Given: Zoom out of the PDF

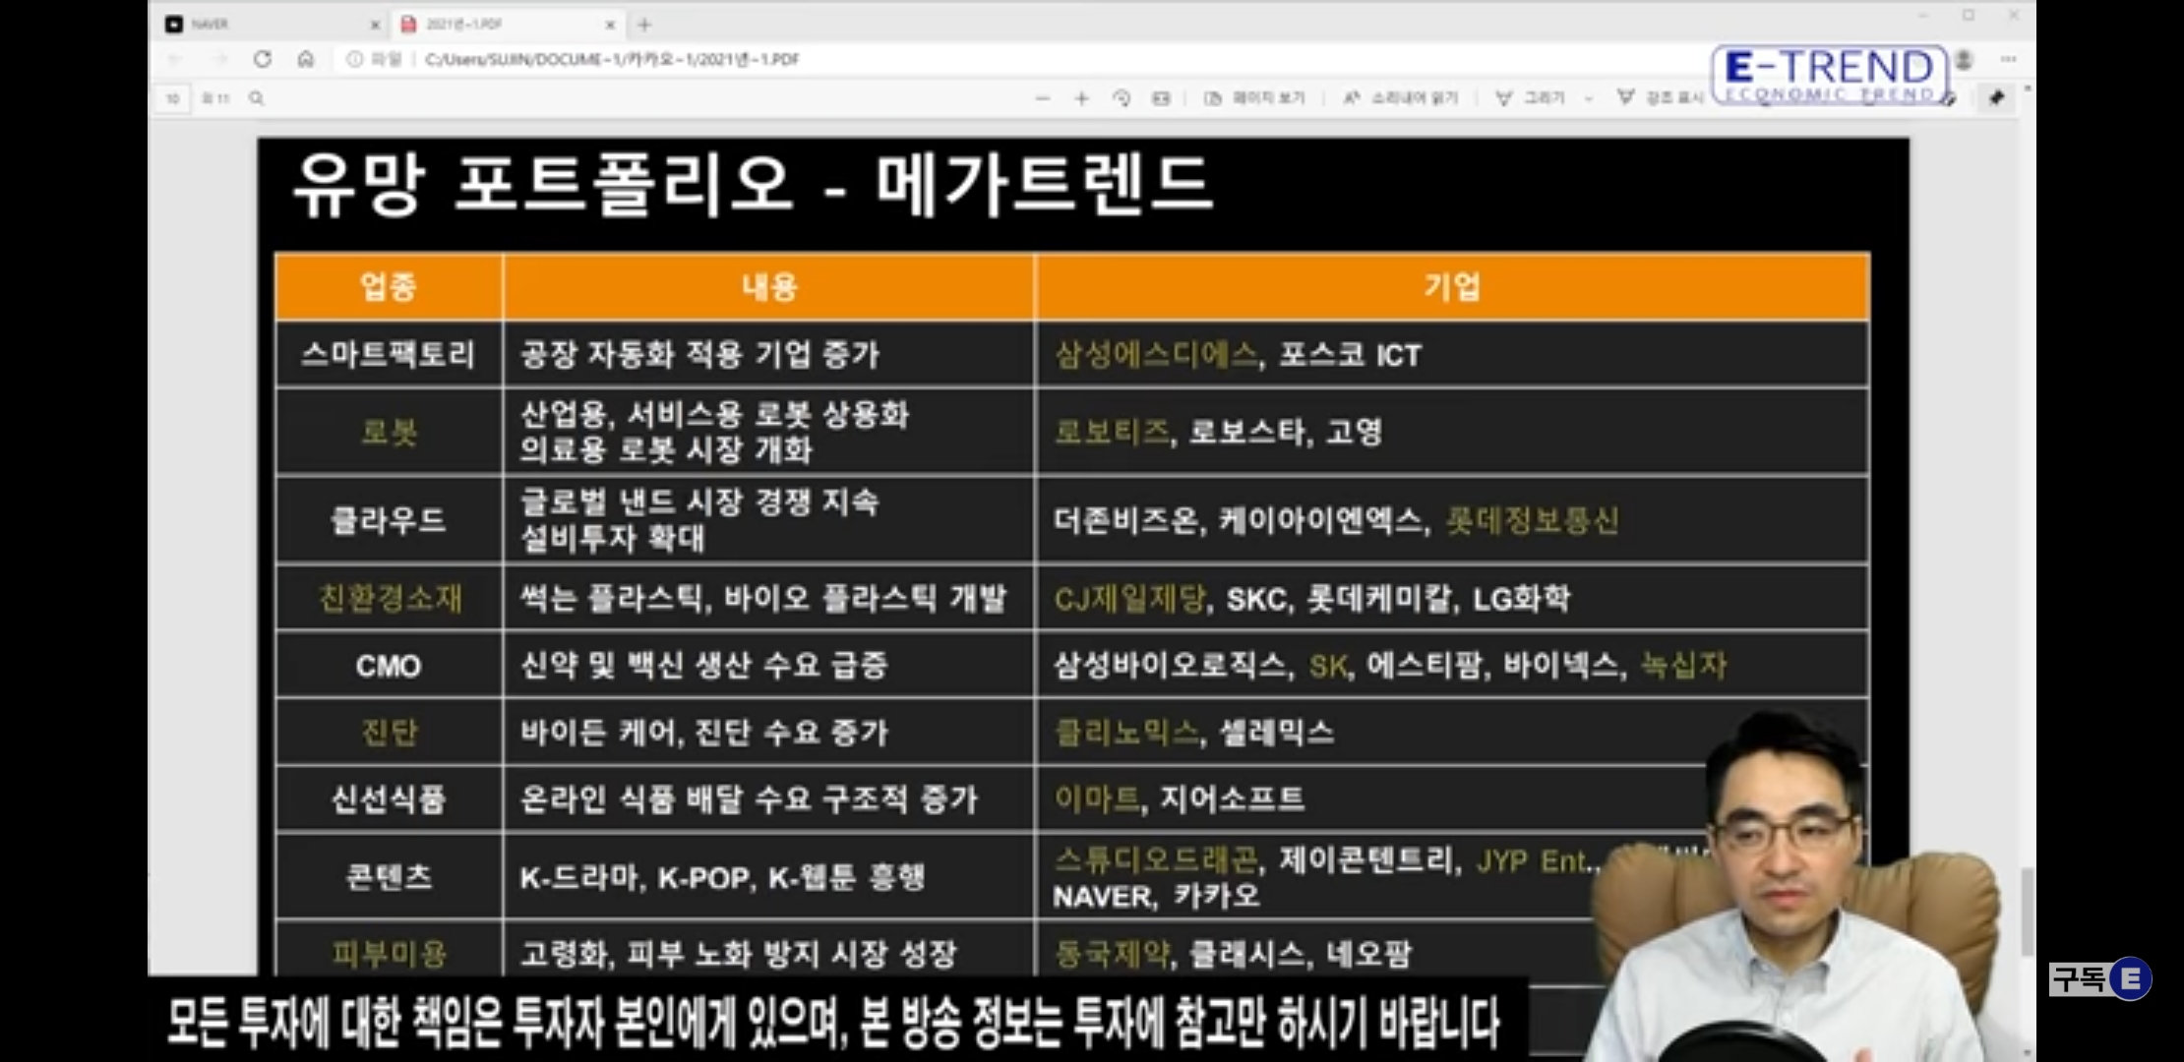Looking at the screenshot, I should (x=1043, y=98).
